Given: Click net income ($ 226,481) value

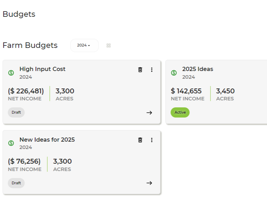Looking at the screenshot, I should [x=26, y=91].
